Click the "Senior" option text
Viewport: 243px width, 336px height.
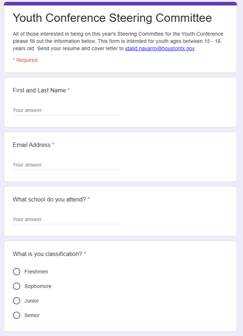pos(32,315)
